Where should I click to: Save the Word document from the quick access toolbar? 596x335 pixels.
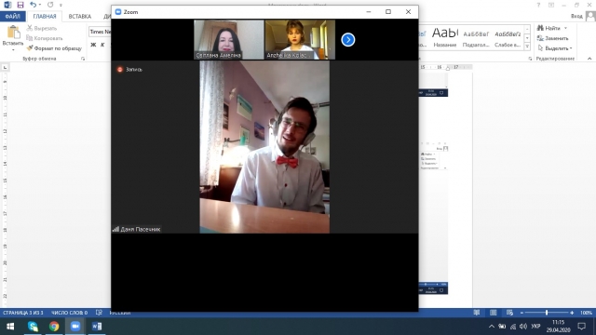click(x=20, y=5)
